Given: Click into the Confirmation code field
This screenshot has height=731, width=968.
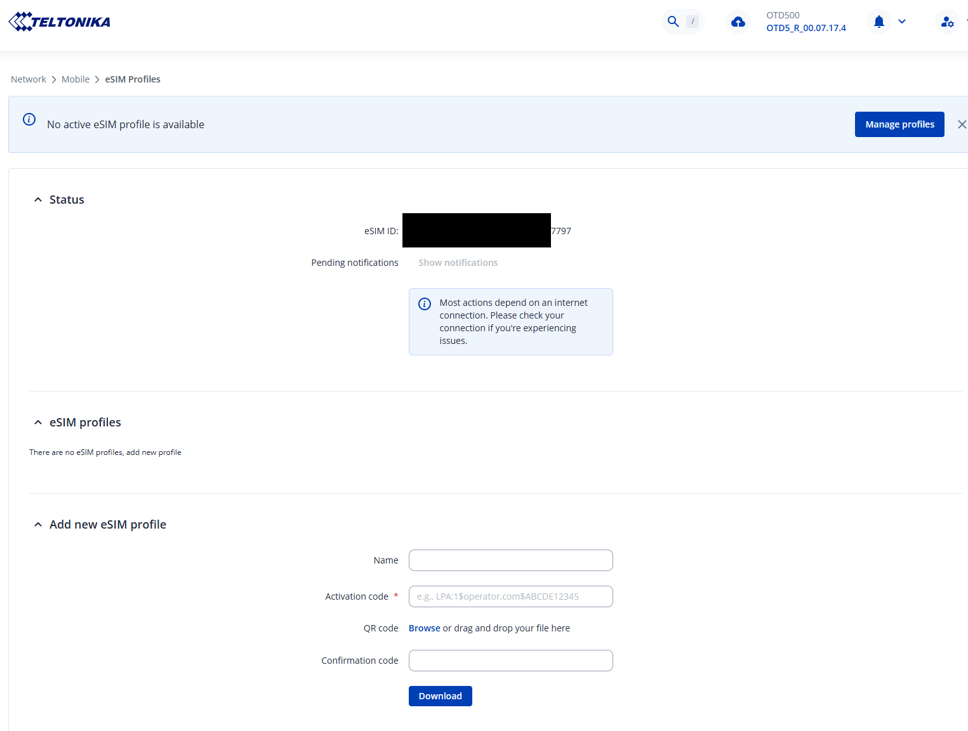Looking at the screenshot, I should (x=510, y=661).
